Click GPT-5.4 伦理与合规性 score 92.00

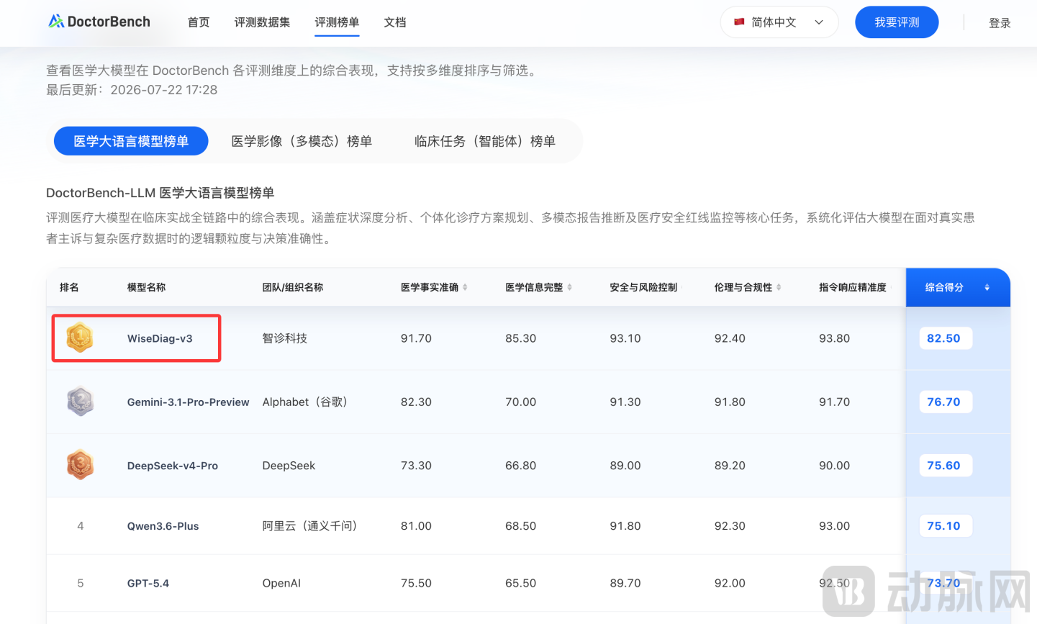[730, 583]
